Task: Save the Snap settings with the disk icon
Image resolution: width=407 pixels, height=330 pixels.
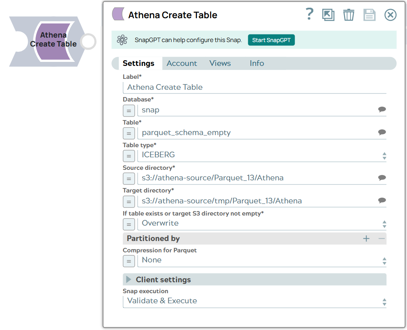Action: (x=369, y=15)
